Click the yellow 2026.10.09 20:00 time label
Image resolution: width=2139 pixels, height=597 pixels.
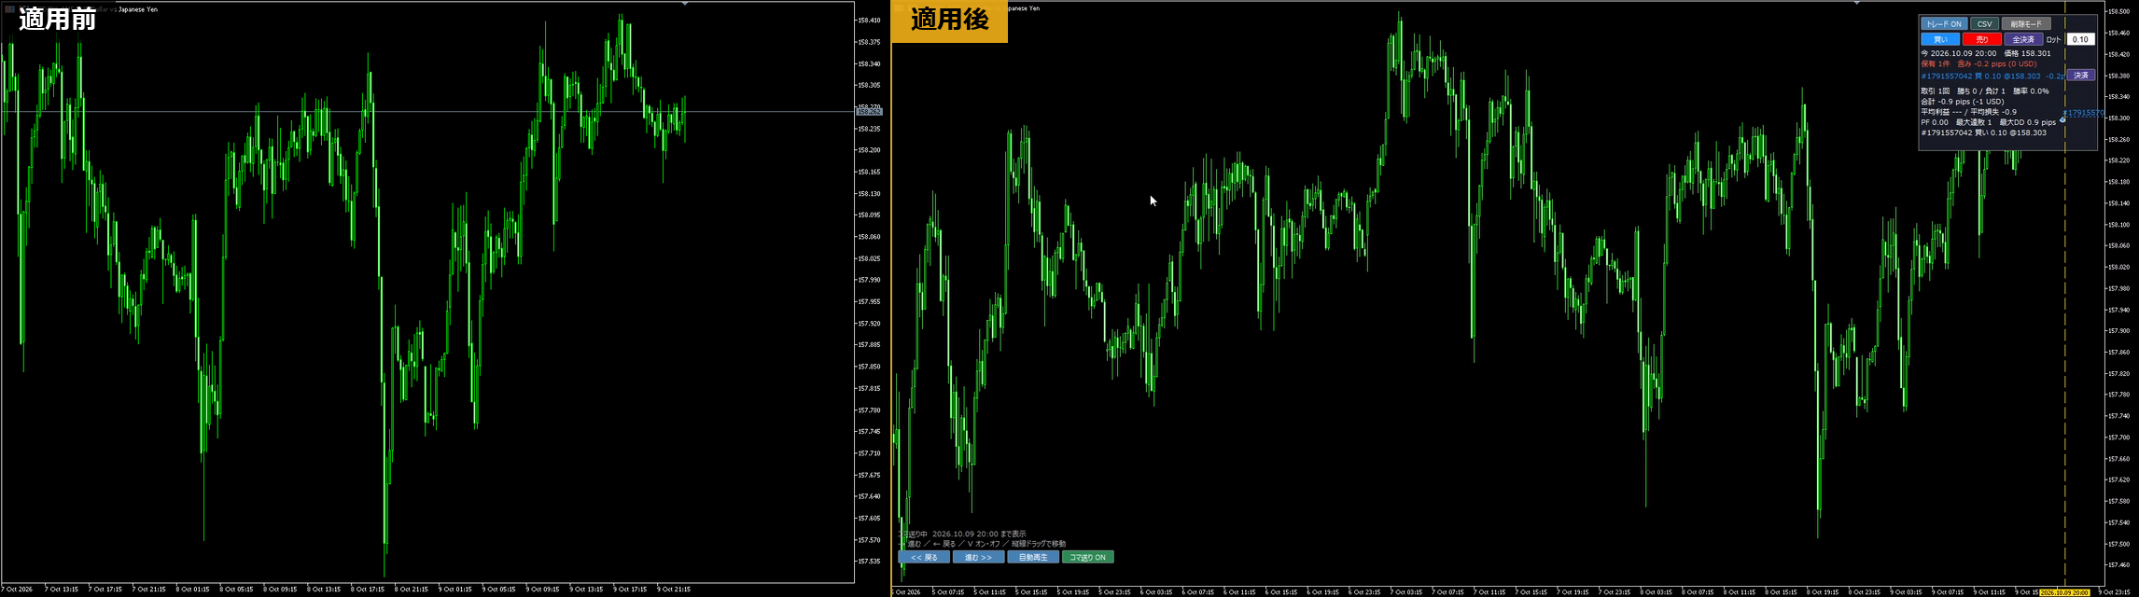tap(2063, 592)
